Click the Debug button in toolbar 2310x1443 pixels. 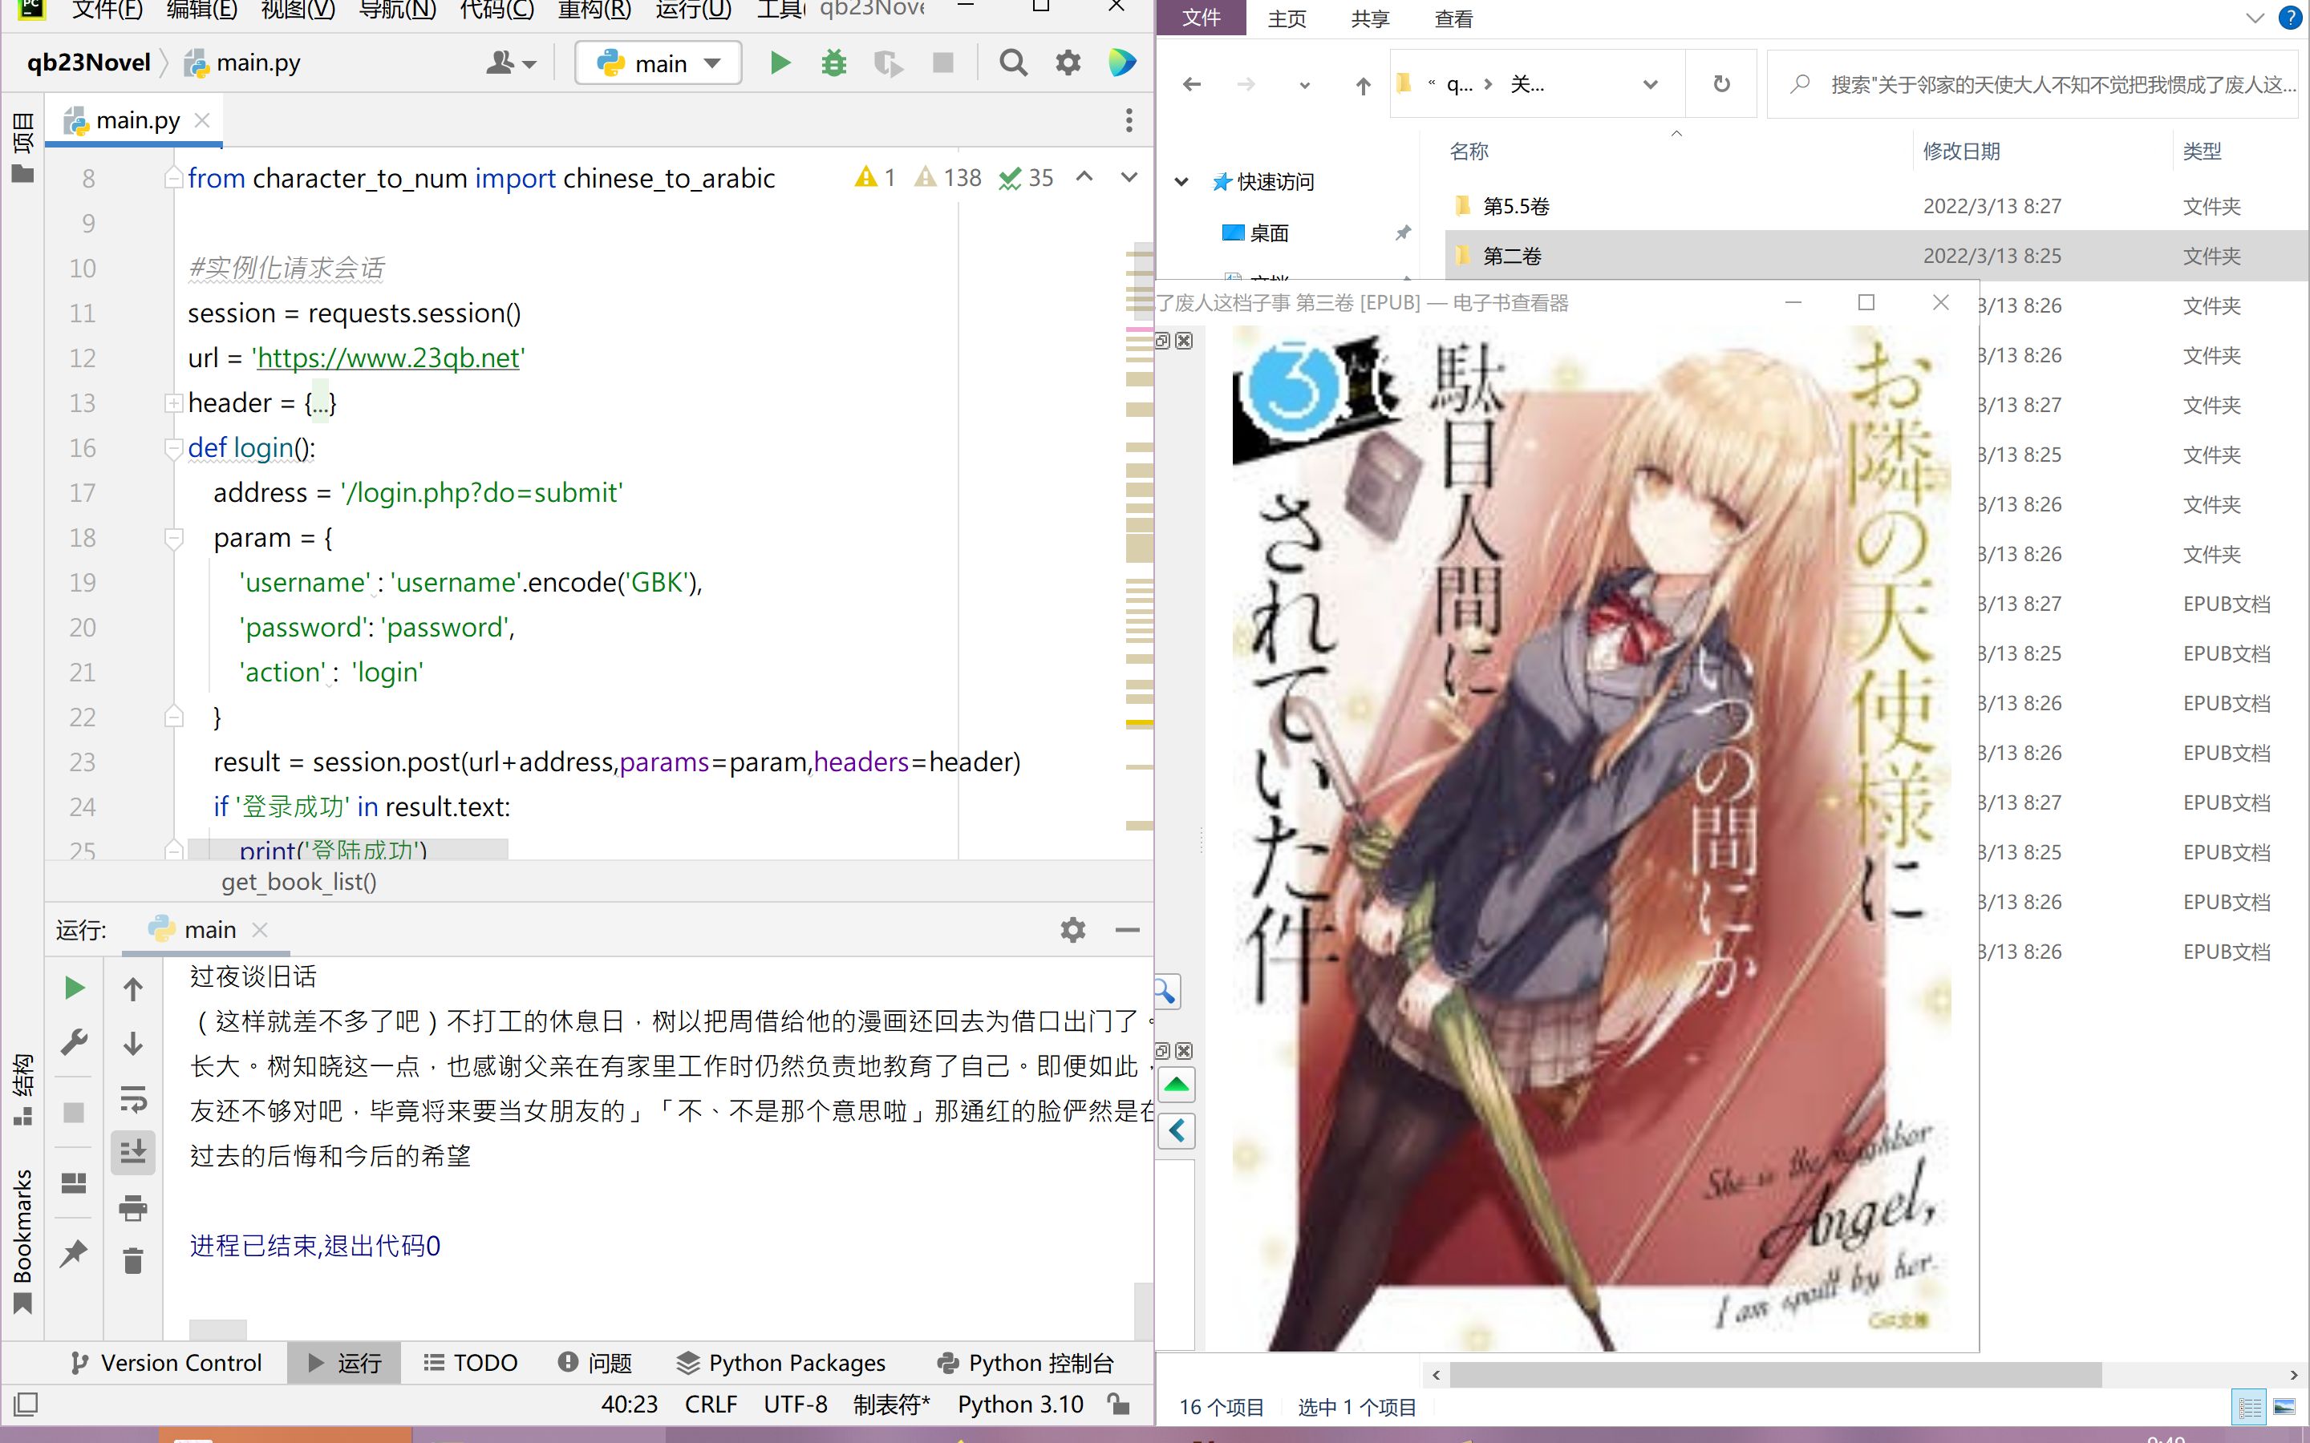click(x=832, y=62)
